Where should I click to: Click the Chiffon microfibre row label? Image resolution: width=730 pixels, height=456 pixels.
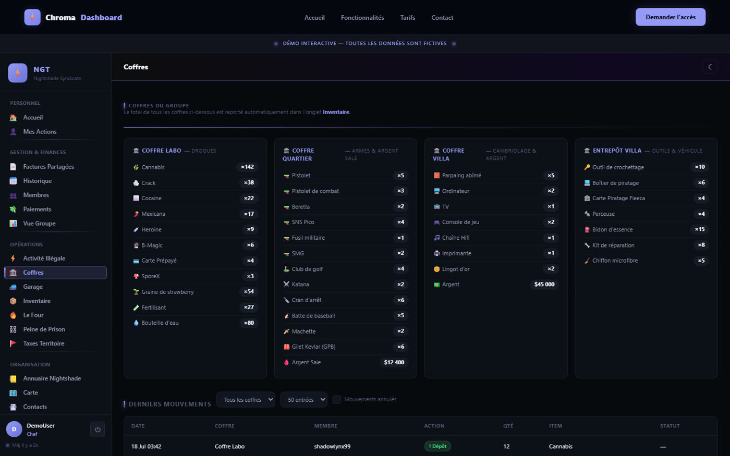pyautogui.click(x=615, y=261)
